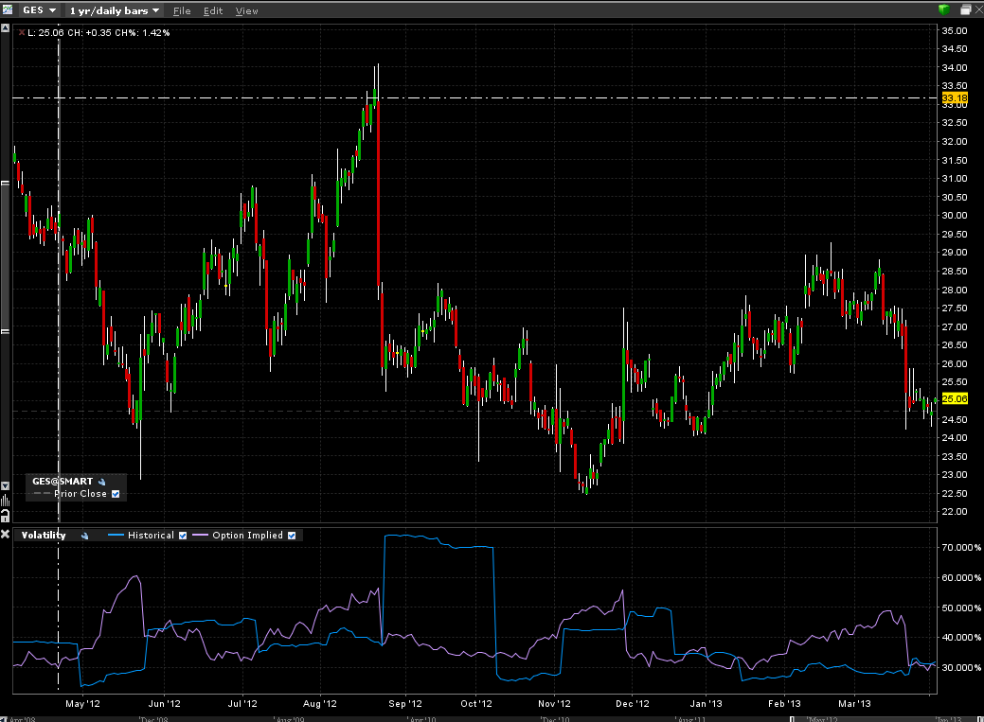Click the Jan '13 date axis label
The image size is (984, 722).
707,704
